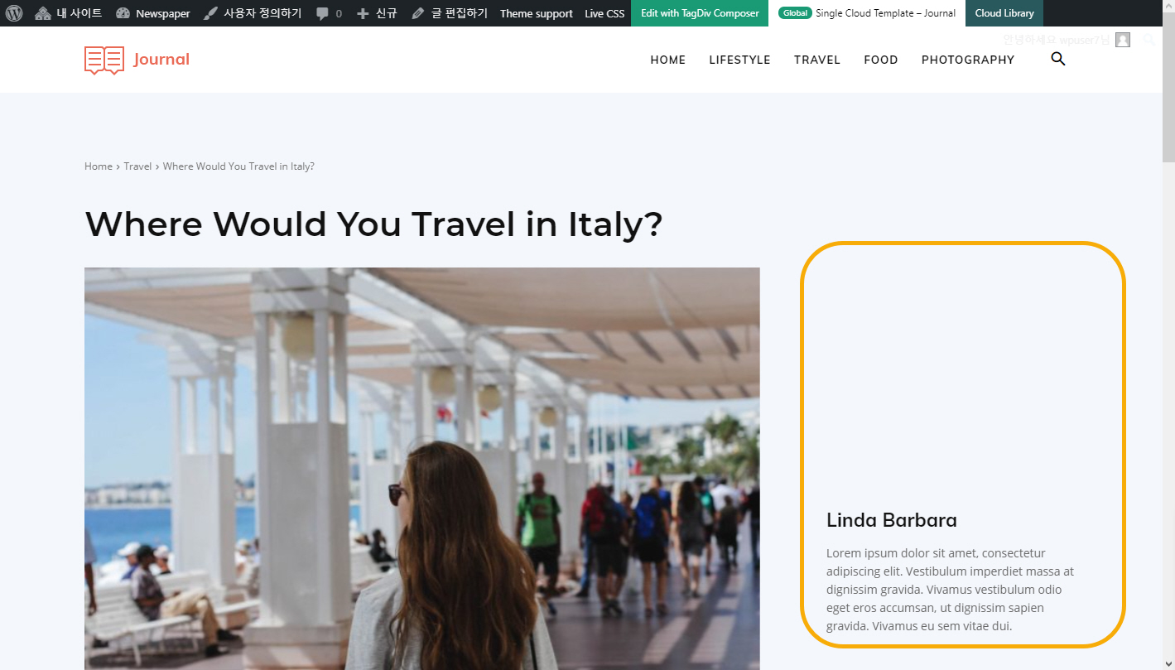Click the Newspaper dashboard gauge icon
Viewport: 1175px width, 670px height.
click(x=123, y=13)
